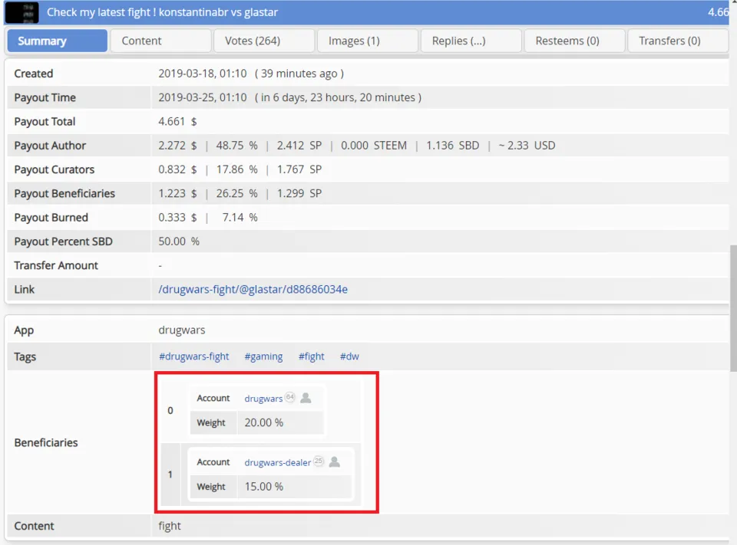This screenshot has height=545, width=737.
Task: Click the Payout Percent SBD value 50.00 %
Action: coord(179,241)
